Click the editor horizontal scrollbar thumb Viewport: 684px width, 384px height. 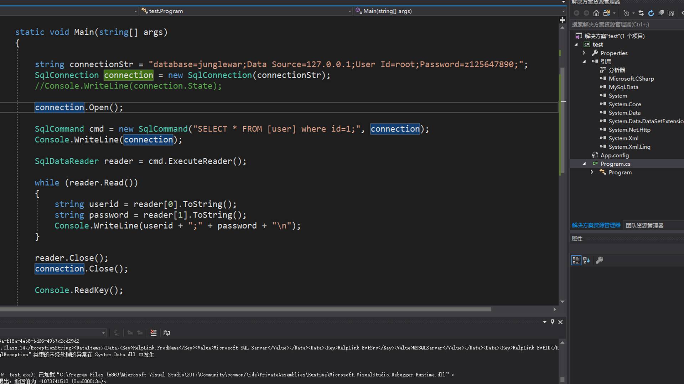(246, 309)
